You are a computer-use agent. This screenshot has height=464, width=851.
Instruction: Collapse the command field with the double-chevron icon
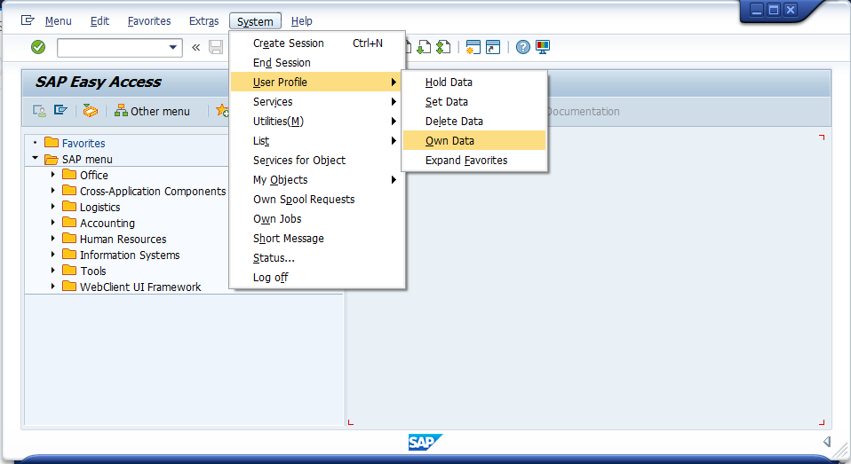196,48
